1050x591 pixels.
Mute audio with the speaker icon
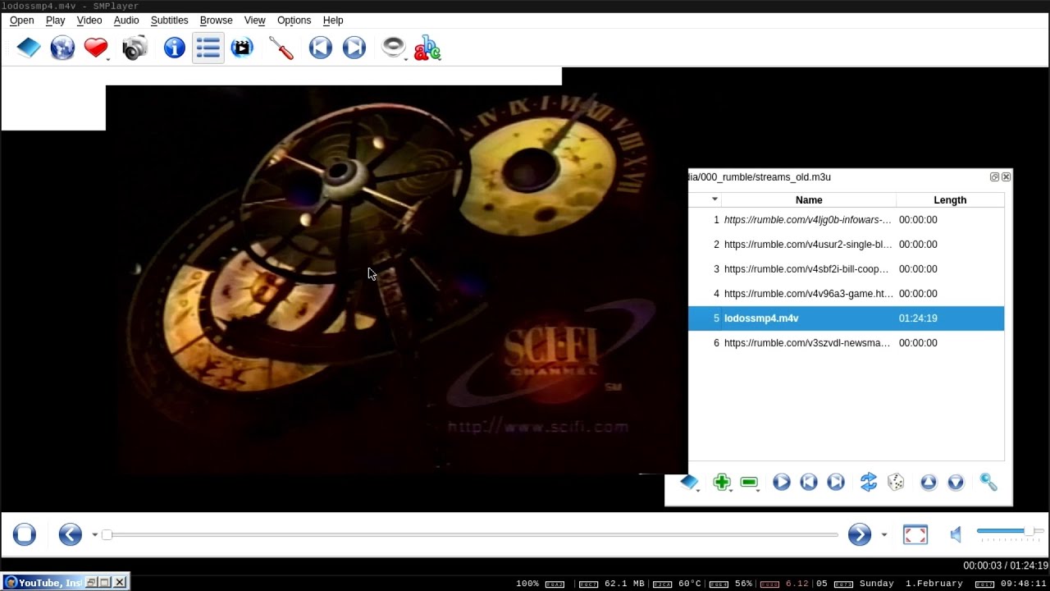tap(956, 534)
